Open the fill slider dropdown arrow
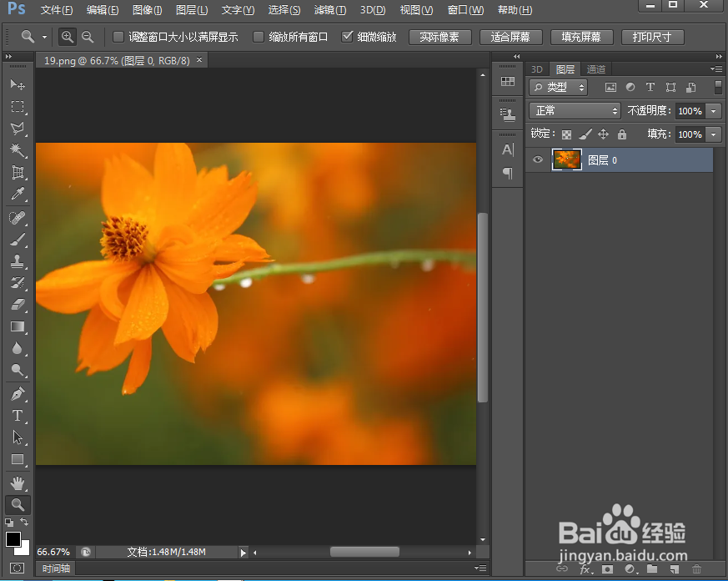The width and height of the screenshot is (728, 581). coord(714,134)
